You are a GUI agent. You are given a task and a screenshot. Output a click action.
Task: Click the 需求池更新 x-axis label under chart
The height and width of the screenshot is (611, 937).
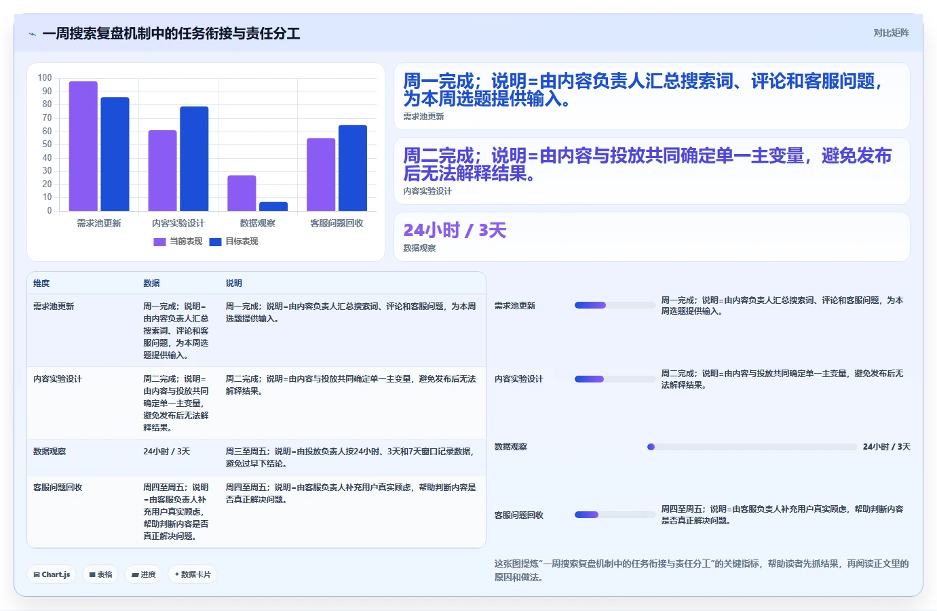coord(99,223)
